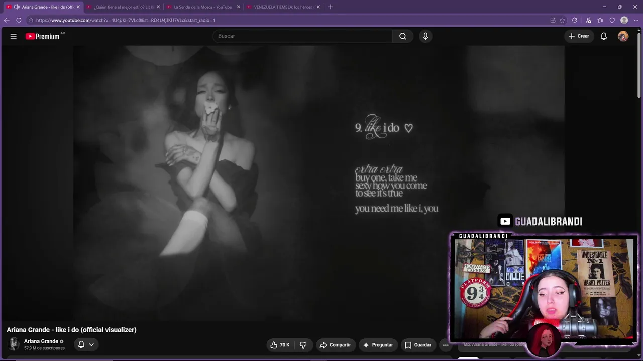
Task: Restore down the browser window
Action: (620, 7)
